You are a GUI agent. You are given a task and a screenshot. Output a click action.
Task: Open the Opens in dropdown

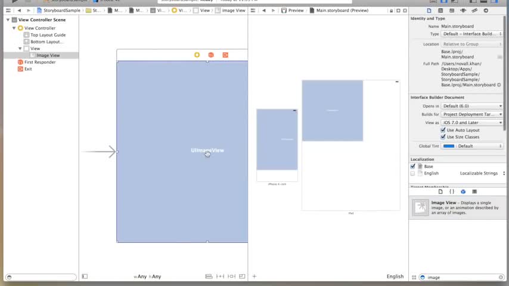coord(471,106)
